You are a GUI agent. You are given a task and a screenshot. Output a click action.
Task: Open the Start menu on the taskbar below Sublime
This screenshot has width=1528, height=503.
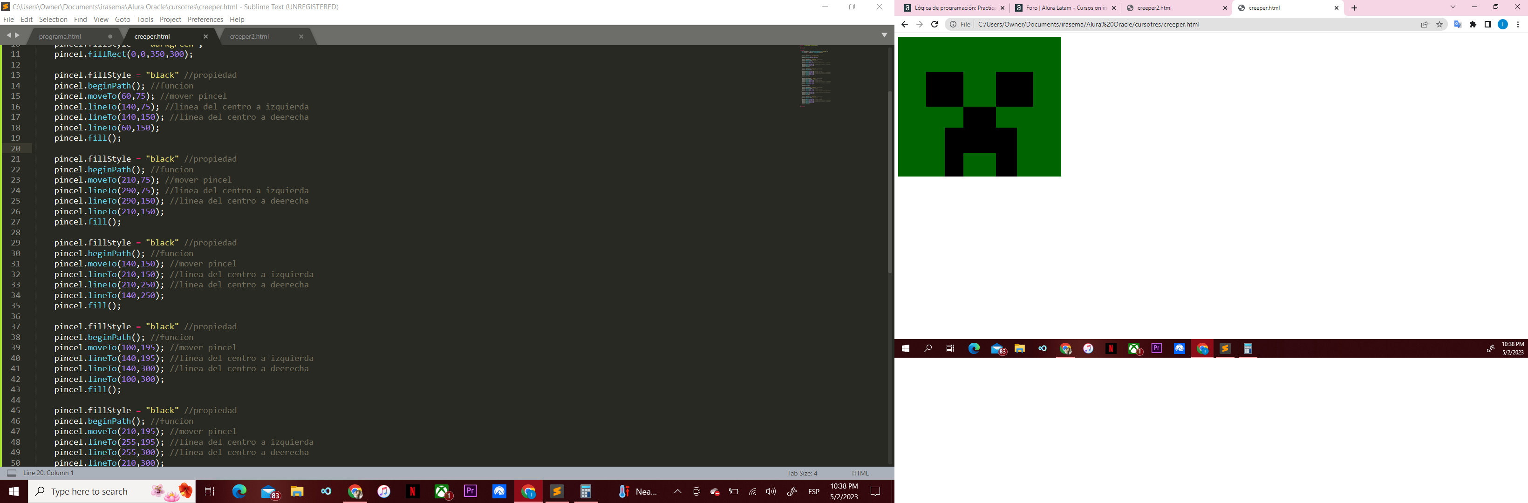tap(14, 491)
